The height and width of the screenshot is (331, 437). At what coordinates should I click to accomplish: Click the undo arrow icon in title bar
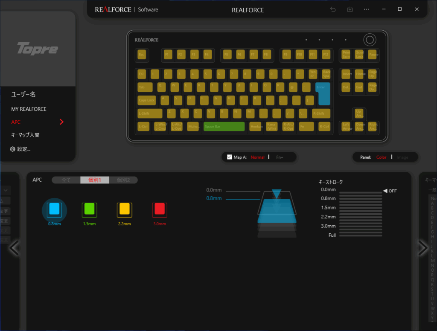click(333, 9)
